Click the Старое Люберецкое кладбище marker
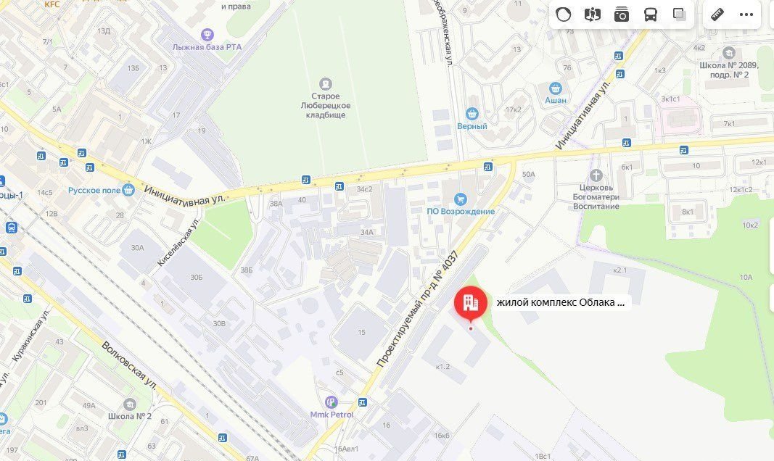Screen dimensions: 774x461 325,84
